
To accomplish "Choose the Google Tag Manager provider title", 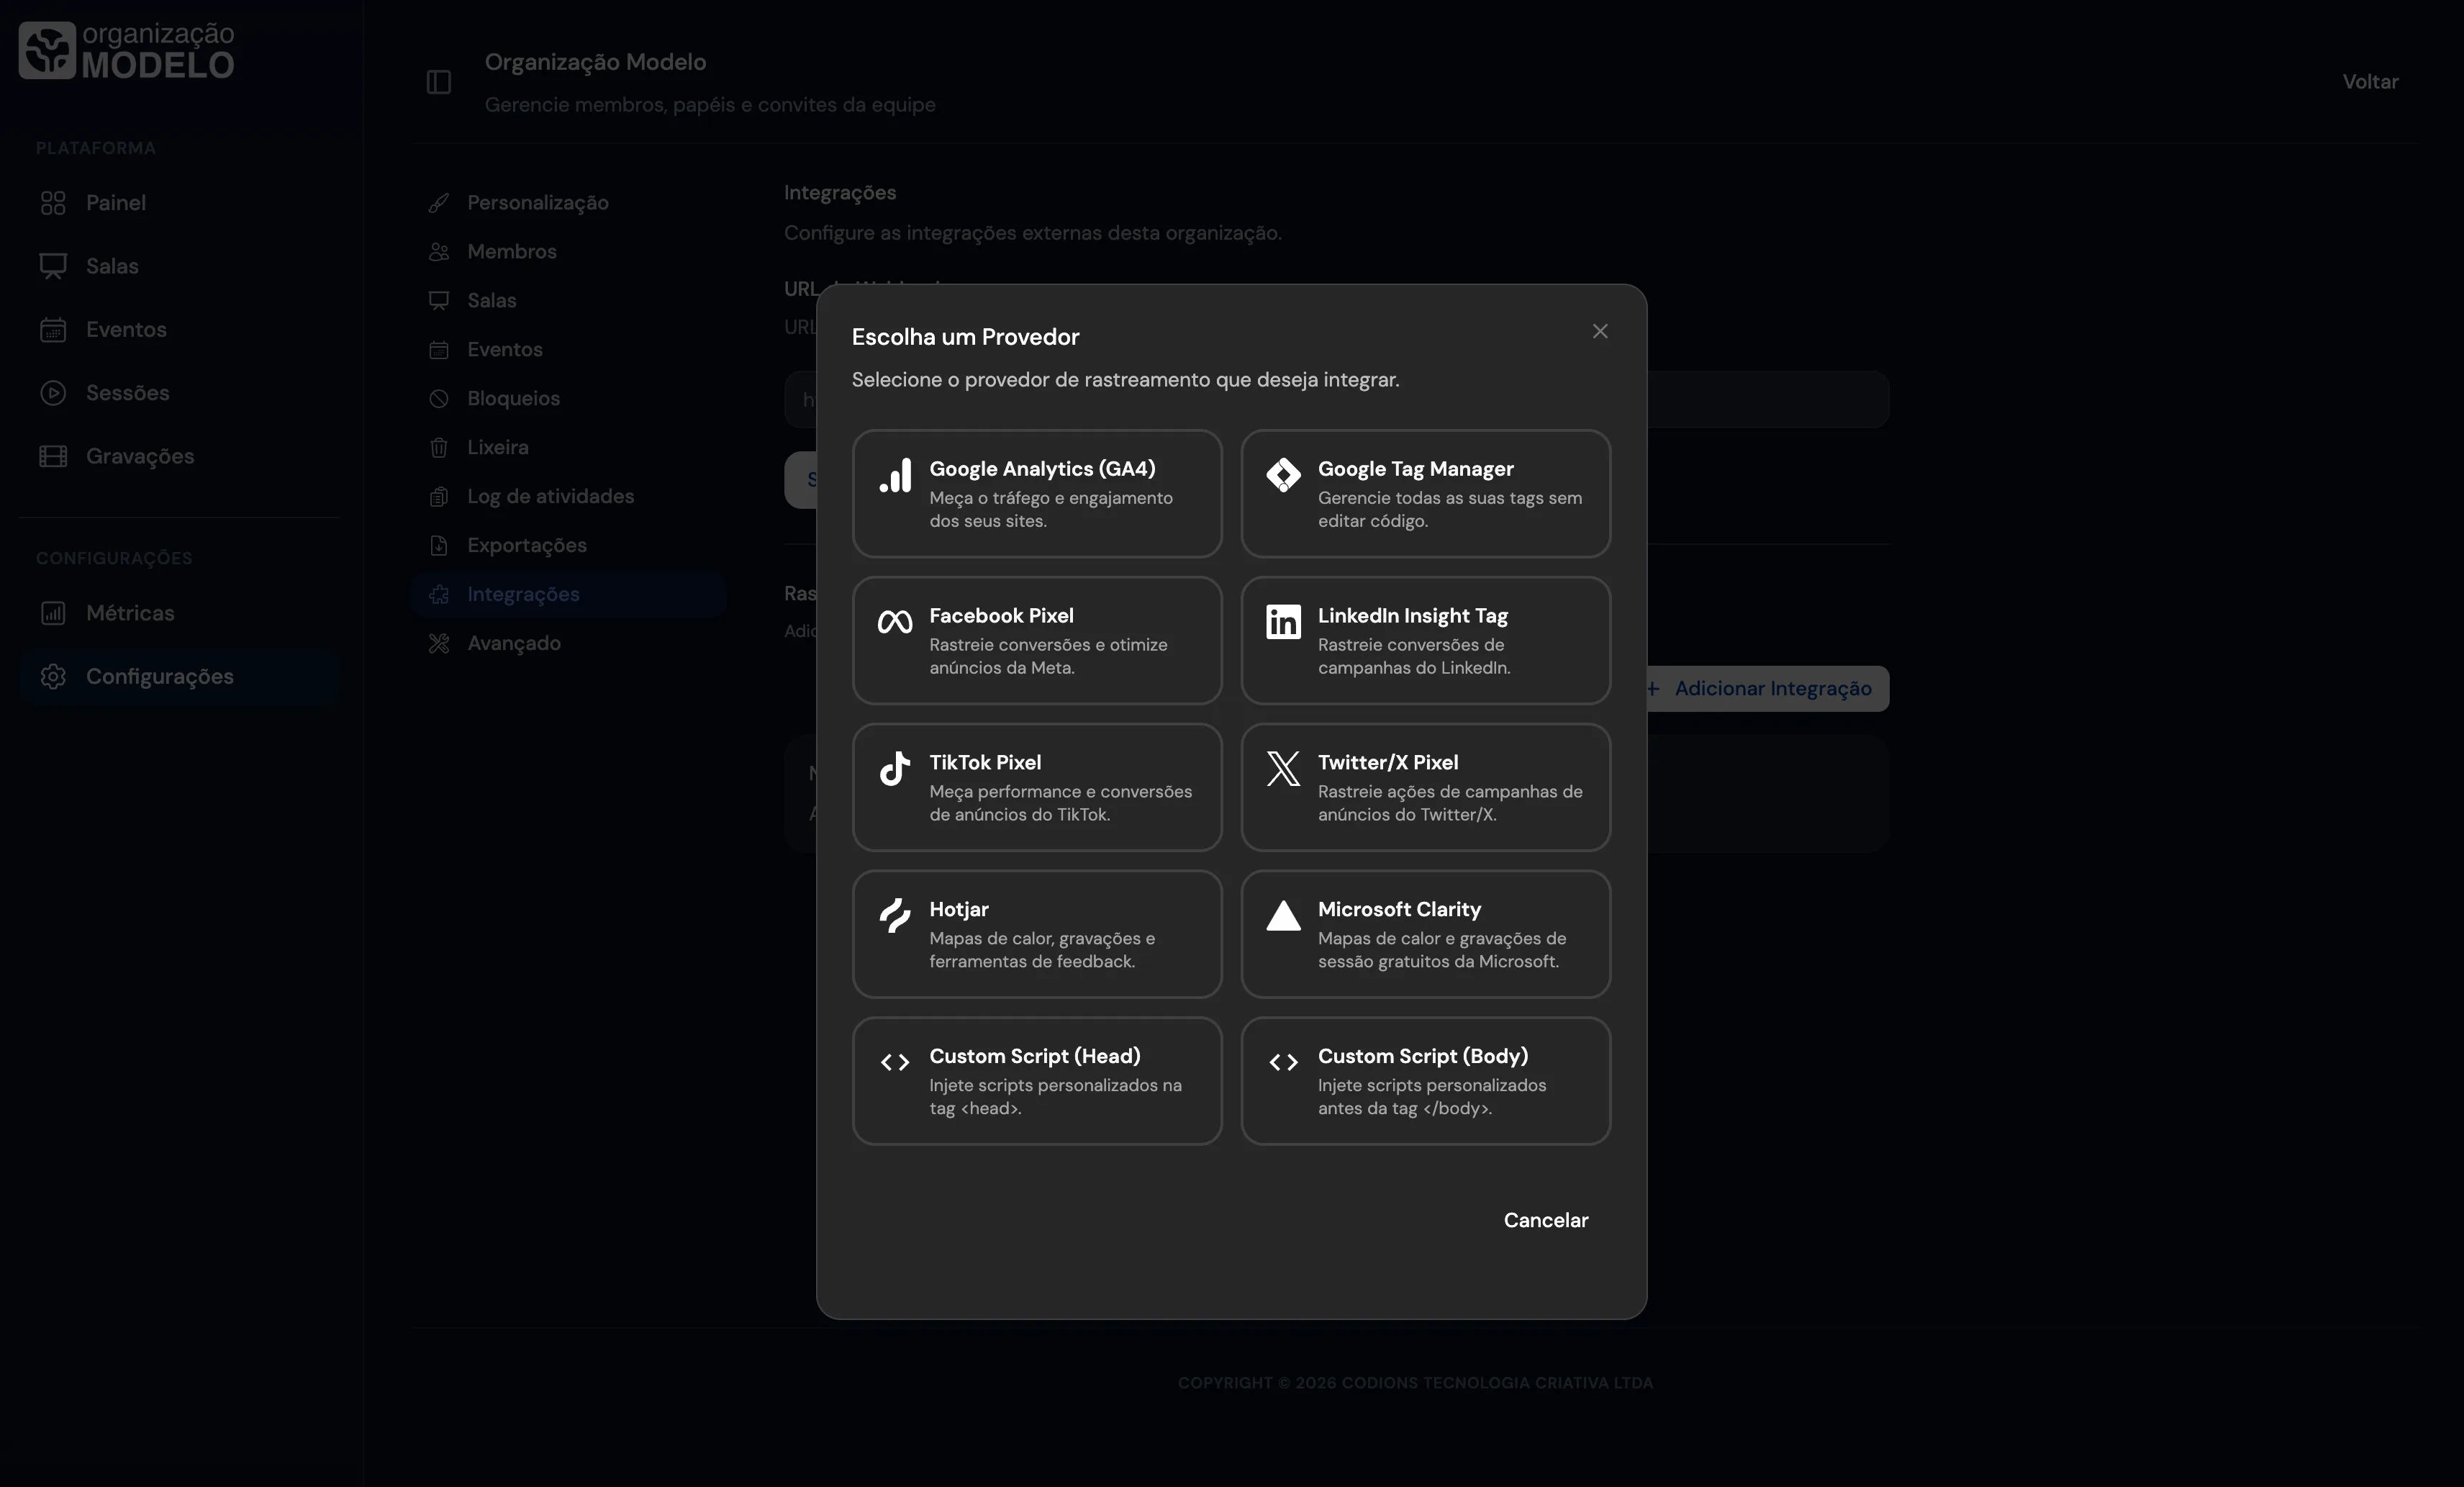I will pyautogui.click(x=1415, y=469).
